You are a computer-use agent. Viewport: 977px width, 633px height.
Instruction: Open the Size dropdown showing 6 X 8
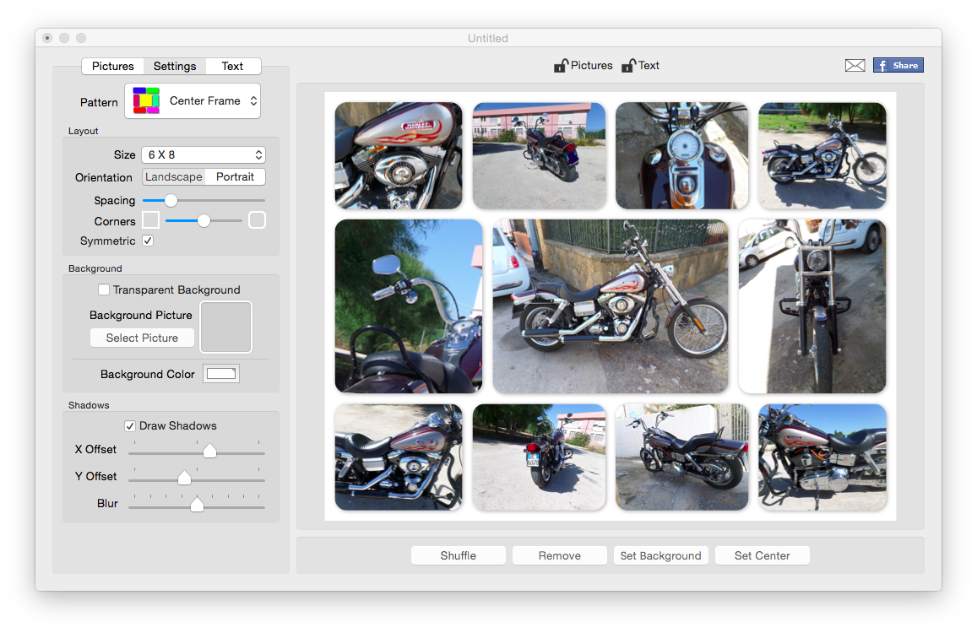coord(203,154)
